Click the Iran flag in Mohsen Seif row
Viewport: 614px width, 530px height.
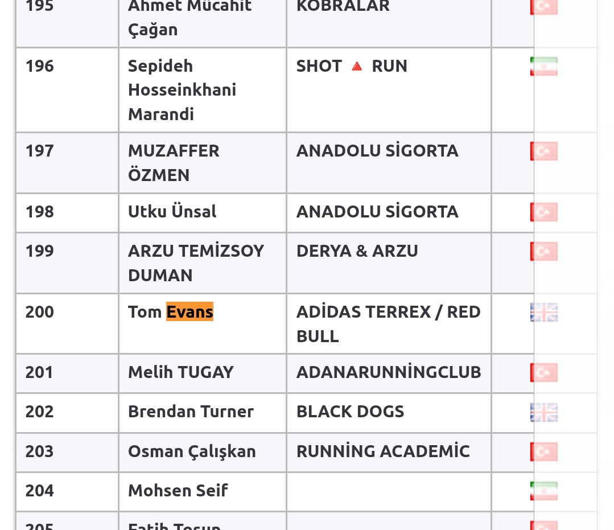[x=544, y=491]
